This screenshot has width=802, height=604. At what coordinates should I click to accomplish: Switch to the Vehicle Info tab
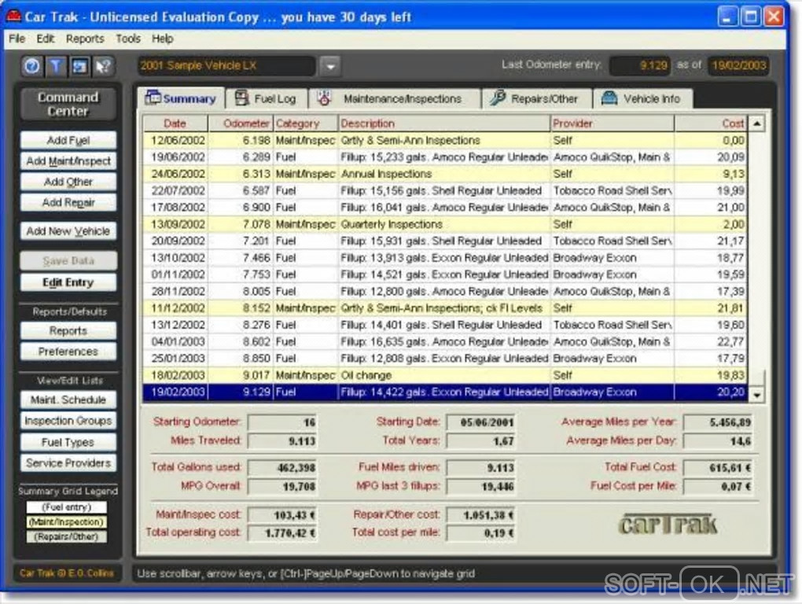[643, 99]
